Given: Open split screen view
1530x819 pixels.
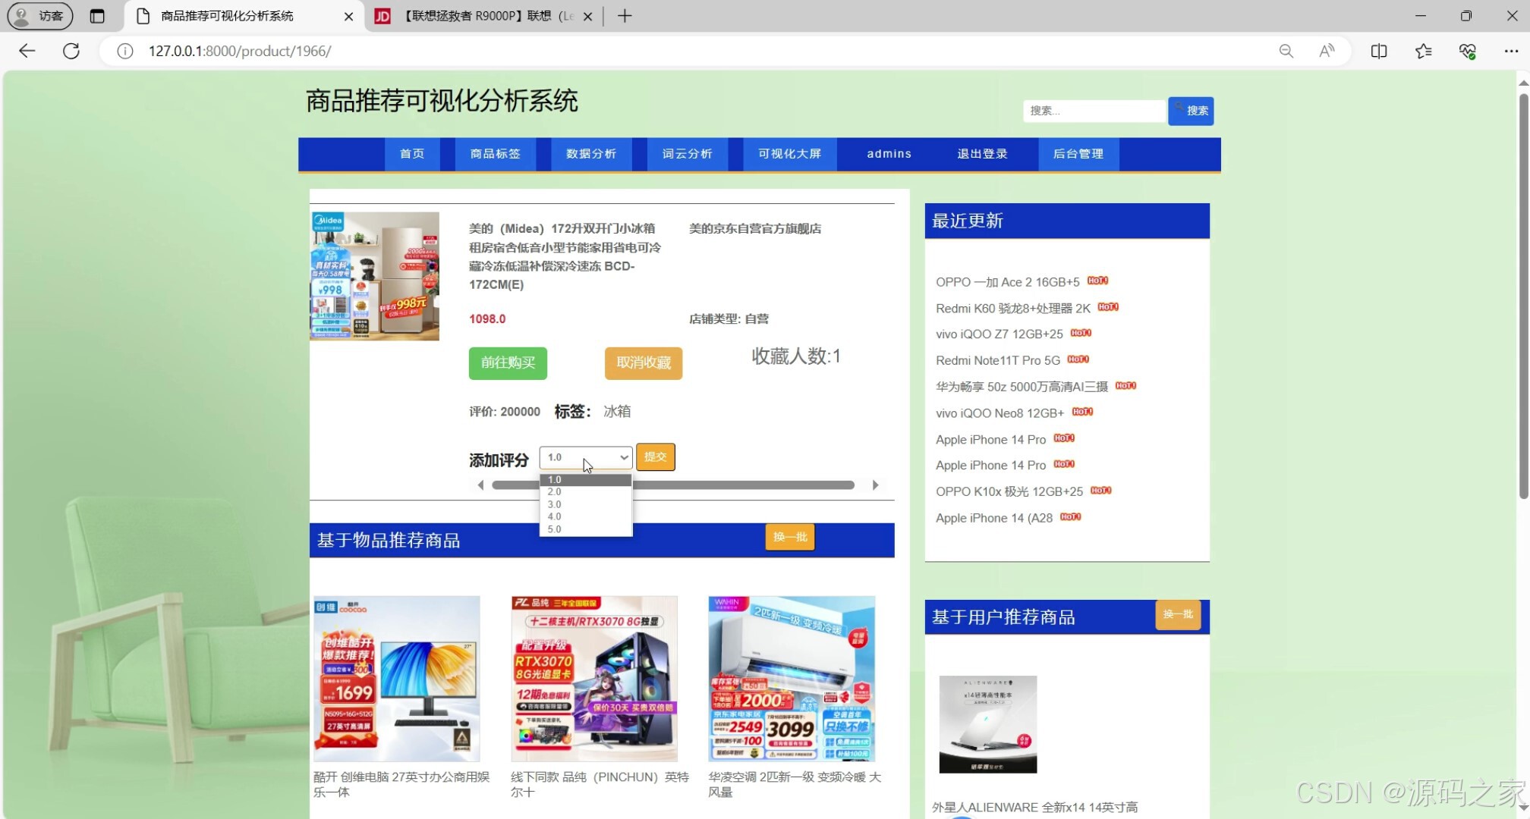Looking at the screenshot, I should tap(1379, 51).
